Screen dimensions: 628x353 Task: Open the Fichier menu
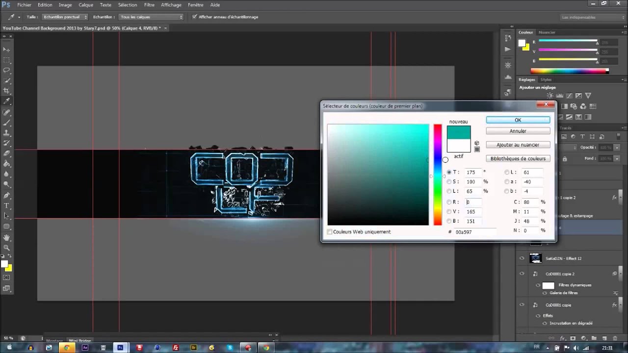tap(24, 5)
